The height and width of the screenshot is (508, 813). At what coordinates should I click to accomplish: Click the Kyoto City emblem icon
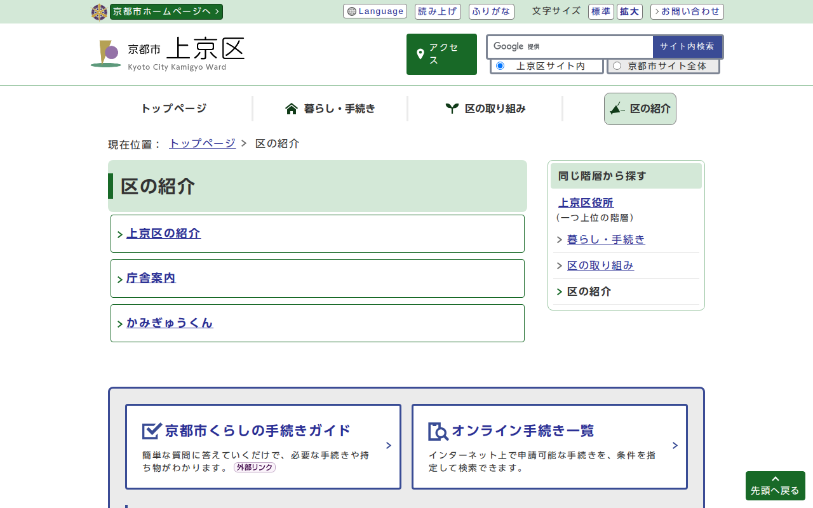click(x=100, y=12)
